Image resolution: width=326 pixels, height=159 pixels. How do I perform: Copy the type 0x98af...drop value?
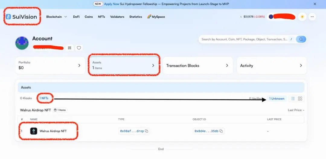(147, 131)
